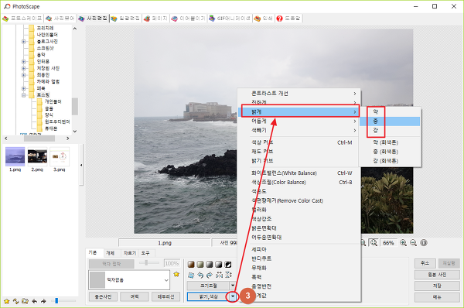
Task: Open the 도움말 help tab
Action: pyautogui.click(x=288, y=19)
